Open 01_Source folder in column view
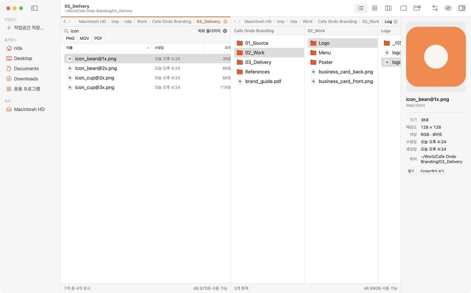 pyautogui.click(x=269, y=43)
